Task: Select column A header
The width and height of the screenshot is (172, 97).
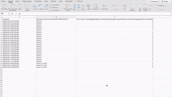Action: pos(19,17)
